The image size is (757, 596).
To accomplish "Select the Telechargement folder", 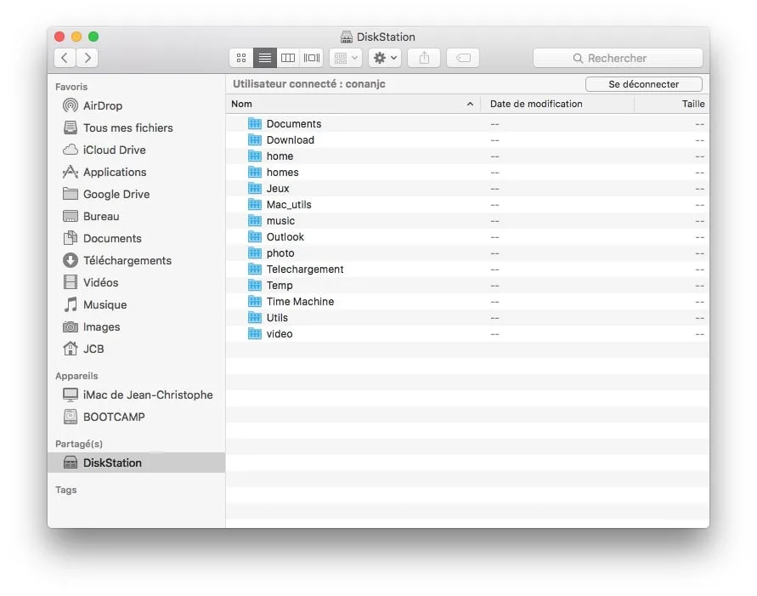I will point(467,270).
